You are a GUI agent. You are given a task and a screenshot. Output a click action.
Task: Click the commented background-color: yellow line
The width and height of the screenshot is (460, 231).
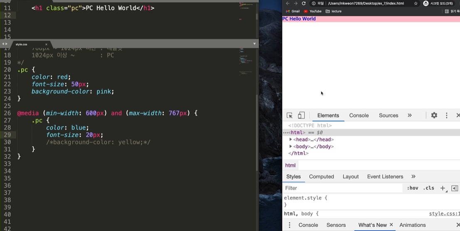click(x=98, y=142)
